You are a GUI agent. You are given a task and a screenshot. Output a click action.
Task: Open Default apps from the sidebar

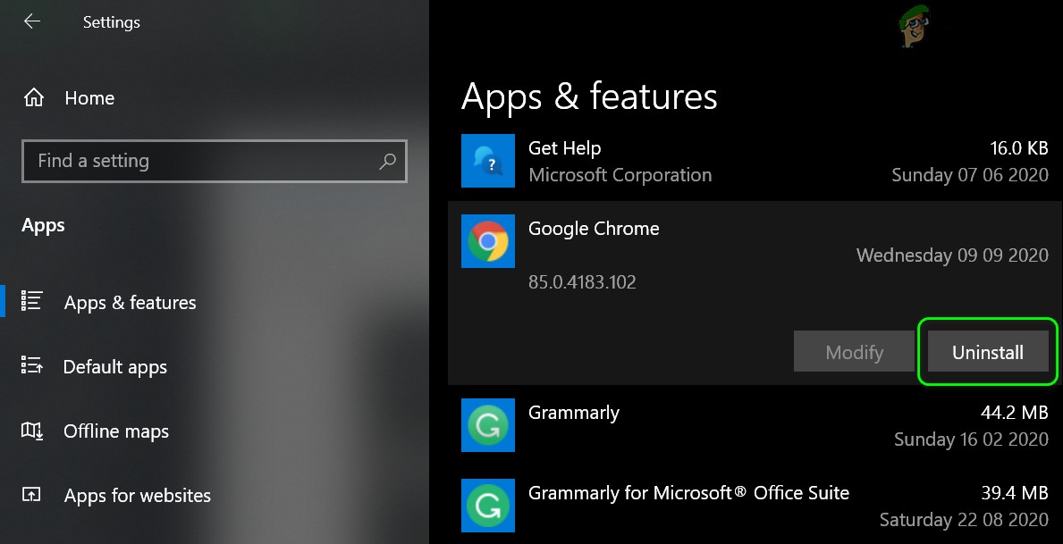[114, 366]
